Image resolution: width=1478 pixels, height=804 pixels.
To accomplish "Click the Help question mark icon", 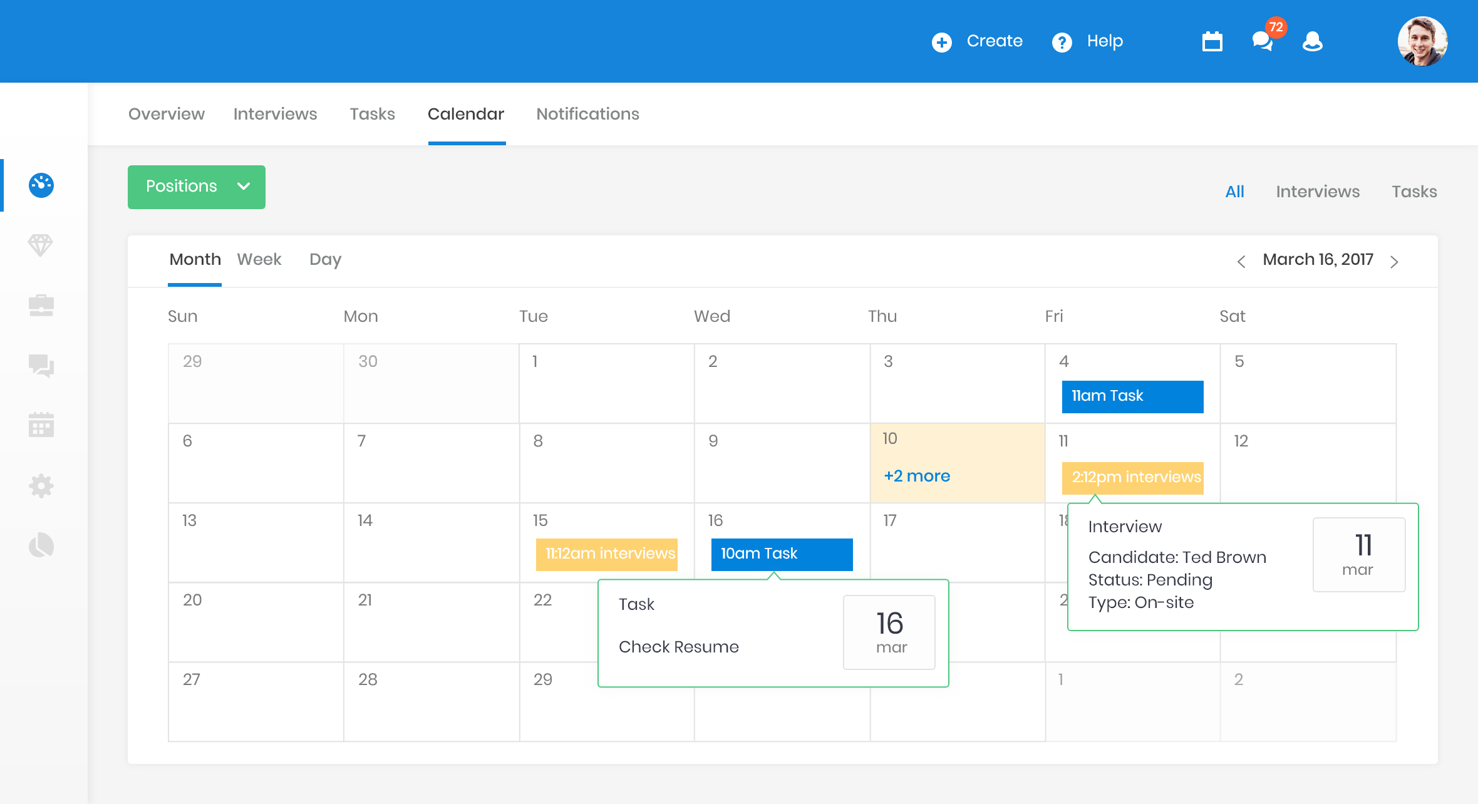I will pos(1062,42).
